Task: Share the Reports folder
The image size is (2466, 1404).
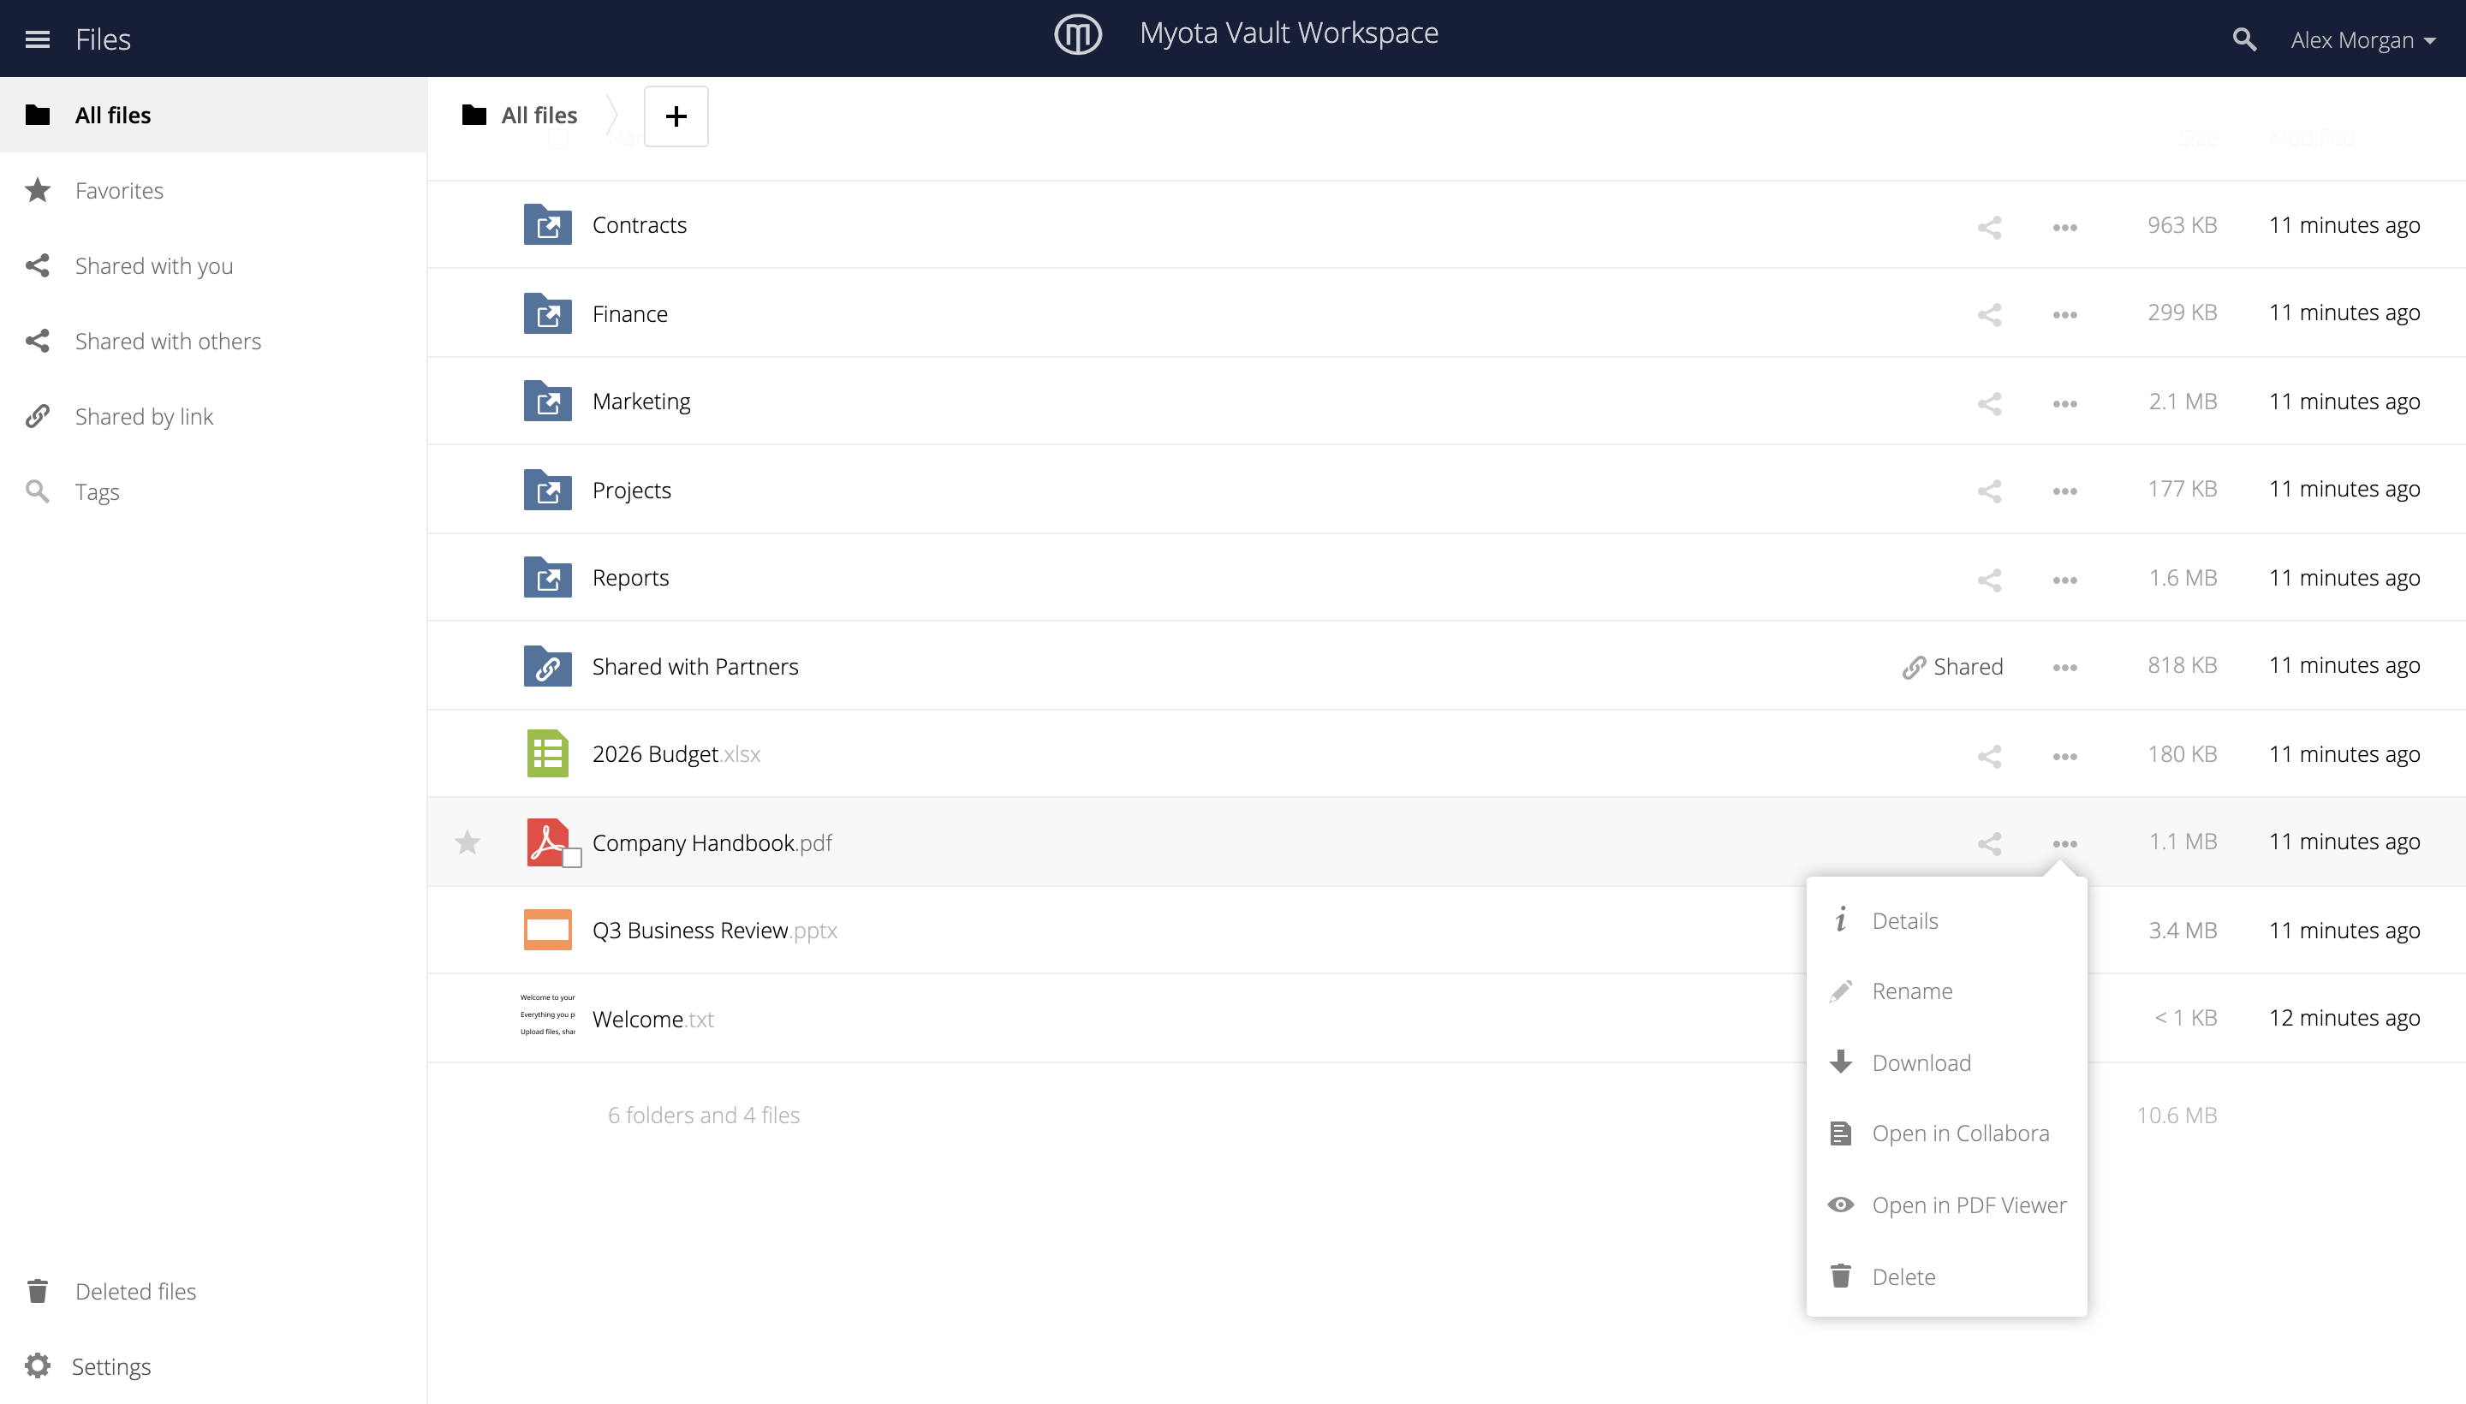Action: 1988,580
